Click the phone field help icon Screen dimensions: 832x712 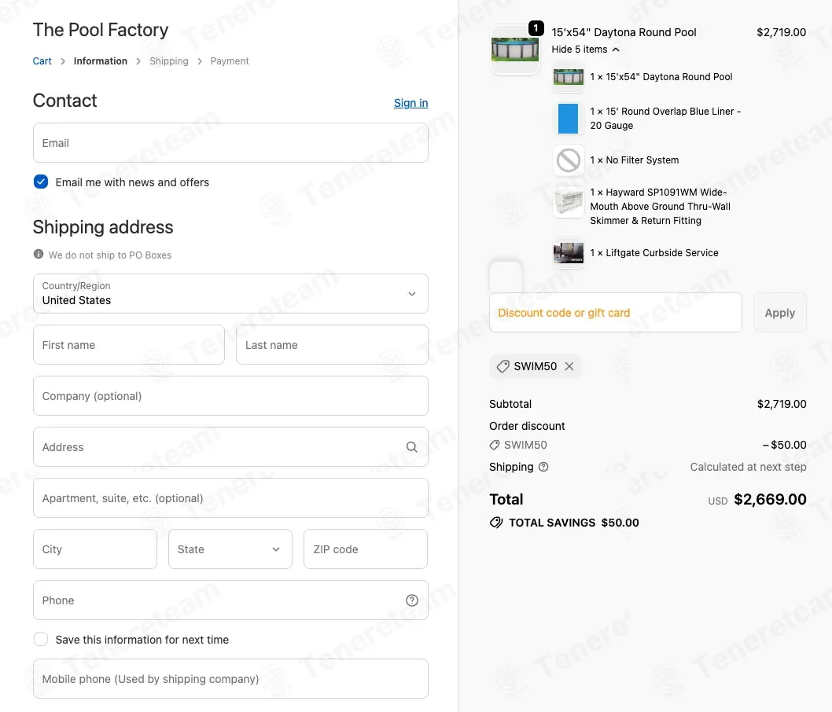point(411,600)
